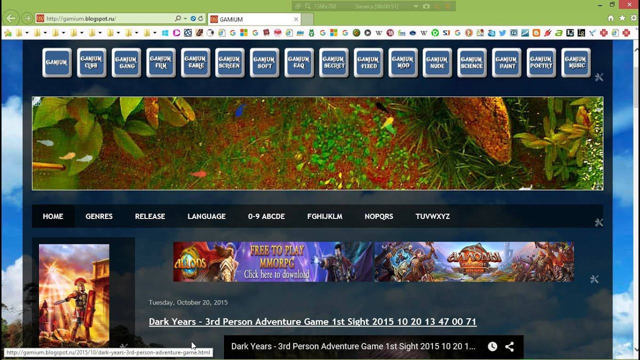Click the GAMIUM POETRY button
The height and width of the screenshot is (360, 640).
pos(541,62)
